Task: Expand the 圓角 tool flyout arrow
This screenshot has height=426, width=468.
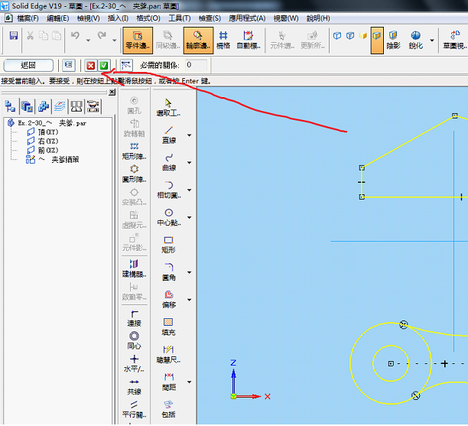Action: 189,272
